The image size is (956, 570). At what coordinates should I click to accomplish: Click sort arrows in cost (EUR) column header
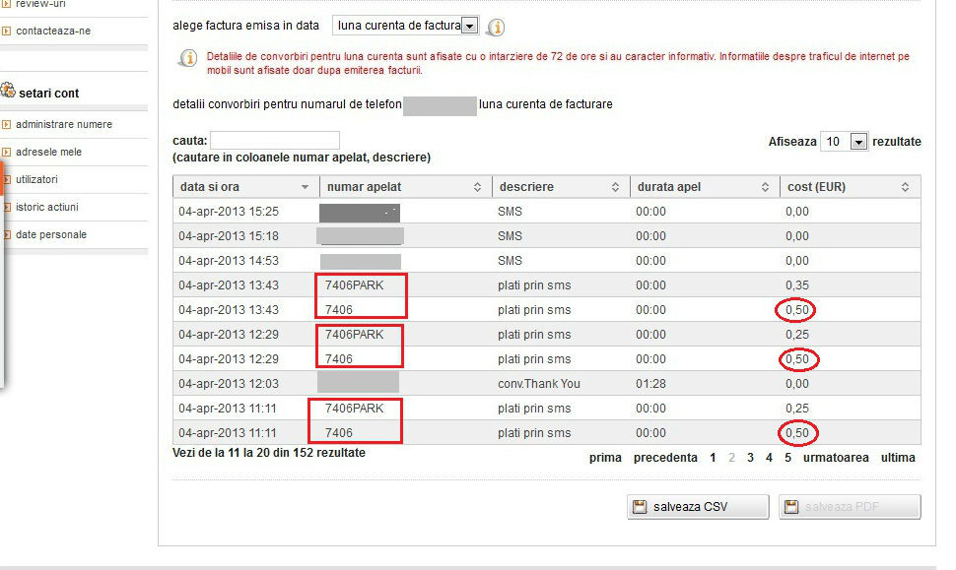click(x=905, y=187)
